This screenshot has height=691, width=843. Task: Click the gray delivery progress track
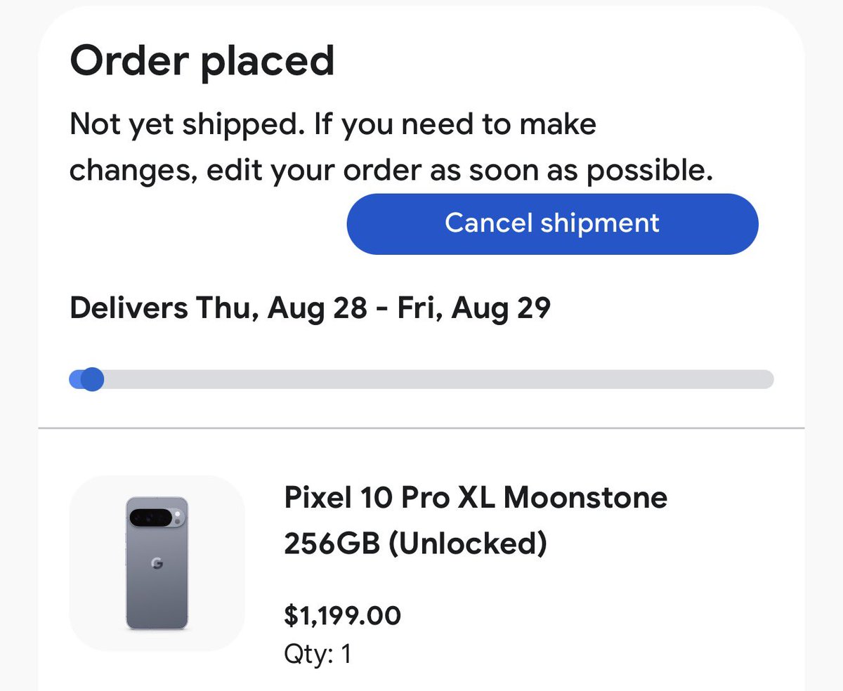[436, 379]
